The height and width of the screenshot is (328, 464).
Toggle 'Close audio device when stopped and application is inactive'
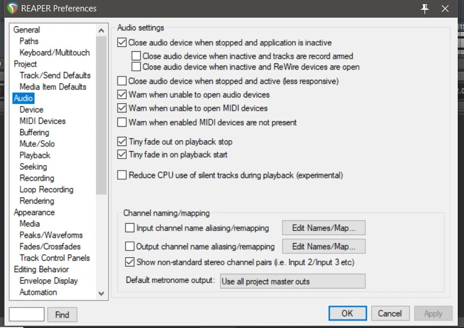tap(122, 42)
